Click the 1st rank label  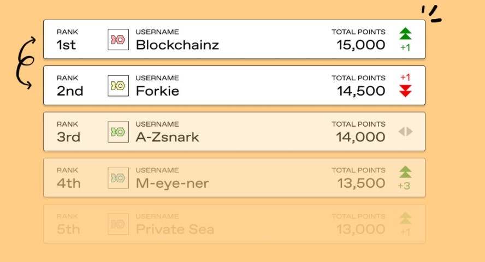(66, 45)
